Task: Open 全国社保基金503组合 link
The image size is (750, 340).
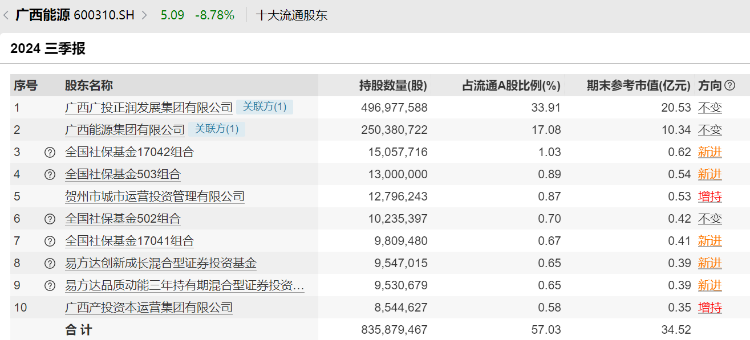Action: (x=123, y=174)
